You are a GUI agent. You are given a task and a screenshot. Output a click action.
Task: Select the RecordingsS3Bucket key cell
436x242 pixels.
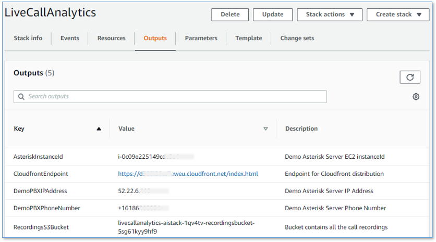(41, 227)
